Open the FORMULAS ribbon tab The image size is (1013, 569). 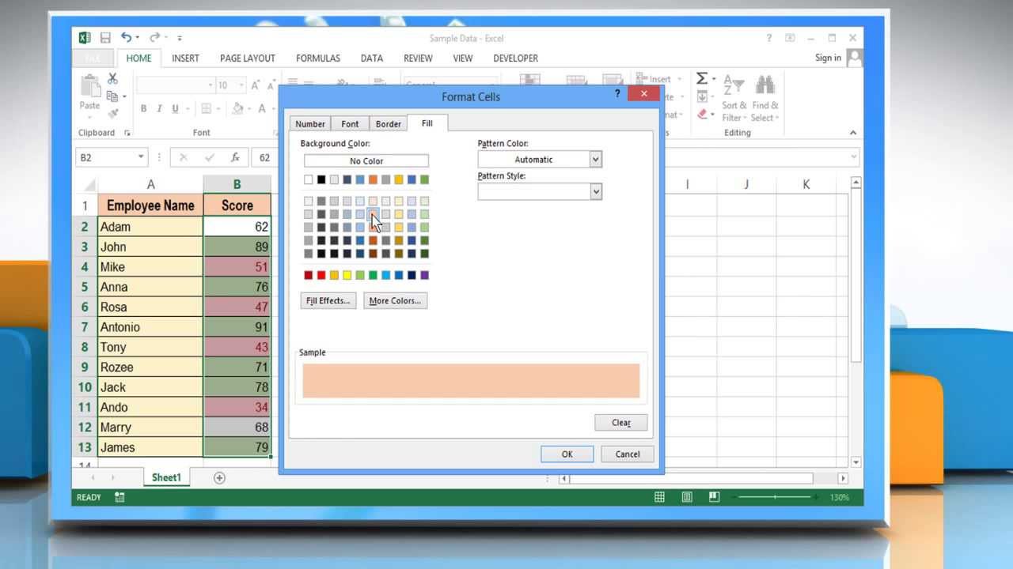pos(318,58)
